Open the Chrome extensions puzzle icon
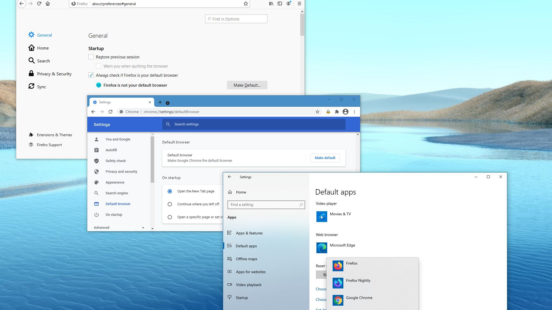 click(x=337, y=112)
